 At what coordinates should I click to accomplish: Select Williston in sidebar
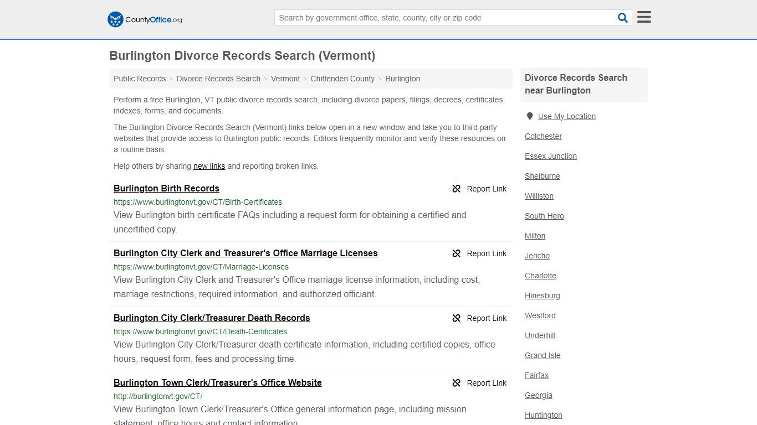click(539, 196)
